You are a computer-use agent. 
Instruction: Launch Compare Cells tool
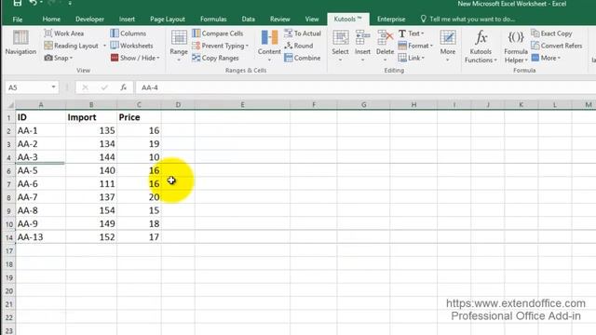(217, 33)
